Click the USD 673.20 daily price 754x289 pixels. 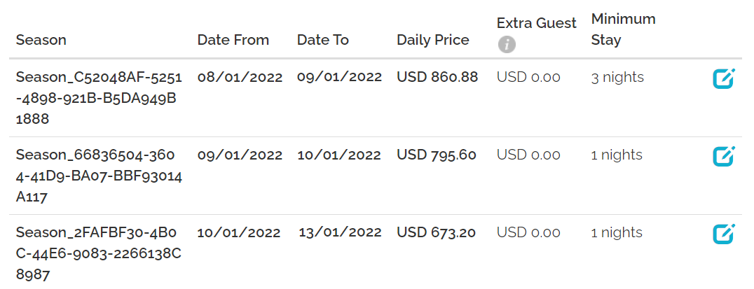coord(436,232)
